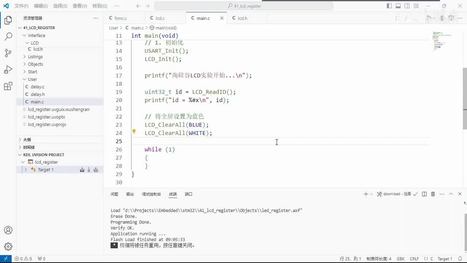Open the 编辑(E) menu
Viewport: 467px width, 263px height.
[x=41, y=6]
